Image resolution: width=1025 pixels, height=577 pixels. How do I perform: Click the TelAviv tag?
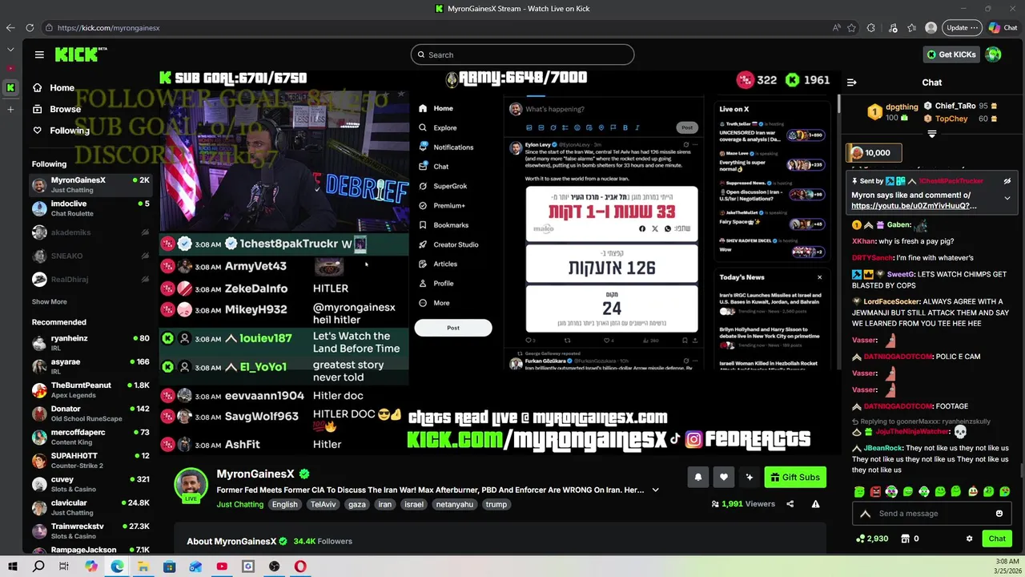[x=324, y=504]
